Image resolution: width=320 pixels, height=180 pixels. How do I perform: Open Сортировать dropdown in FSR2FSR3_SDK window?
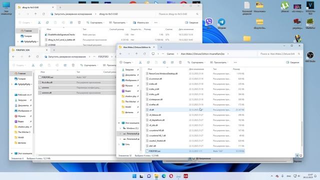point(89,65)
